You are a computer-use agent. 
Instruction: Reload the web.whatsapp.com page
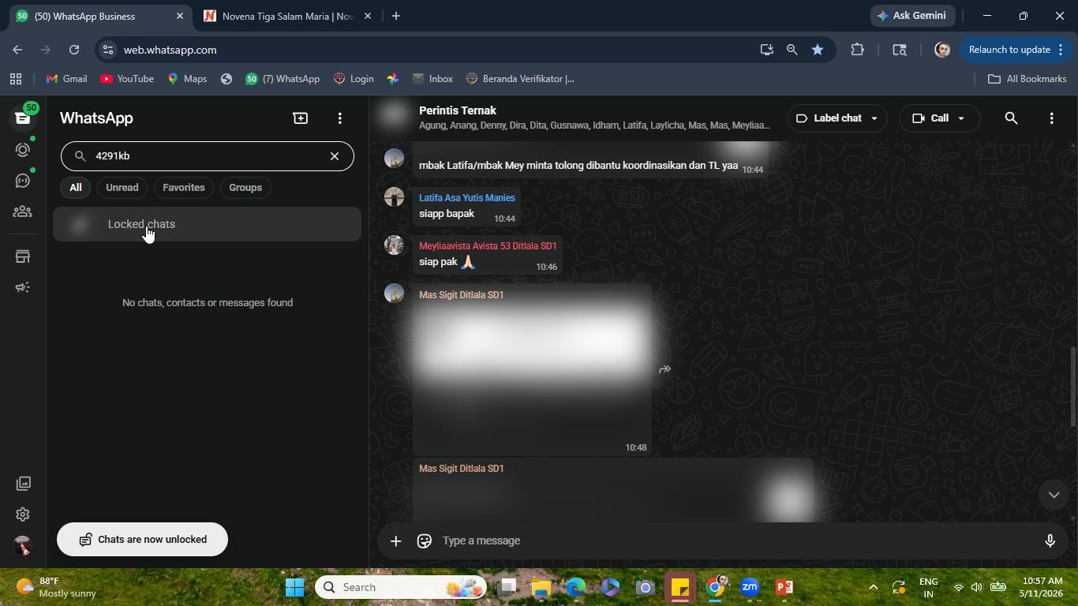tap(74, 50)
